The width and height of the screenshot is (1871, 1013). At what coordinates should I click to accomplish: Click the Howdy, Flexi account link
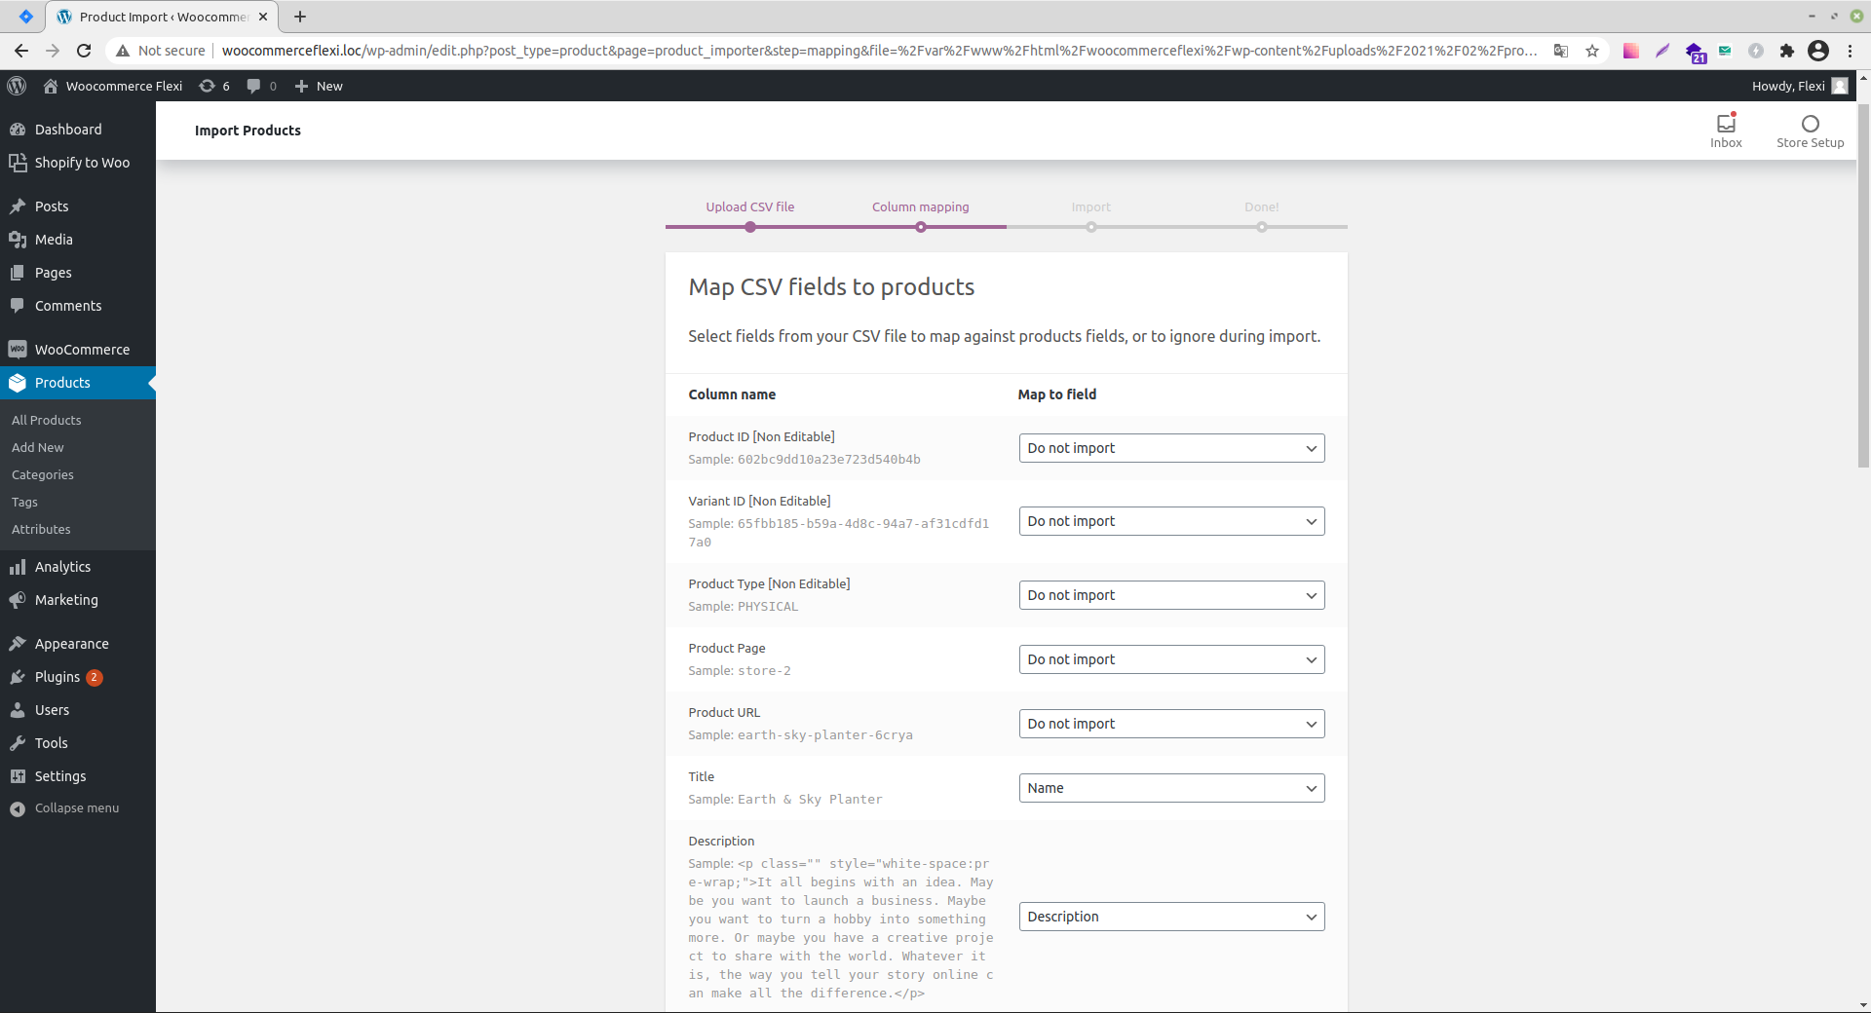tap(1799, 86)
